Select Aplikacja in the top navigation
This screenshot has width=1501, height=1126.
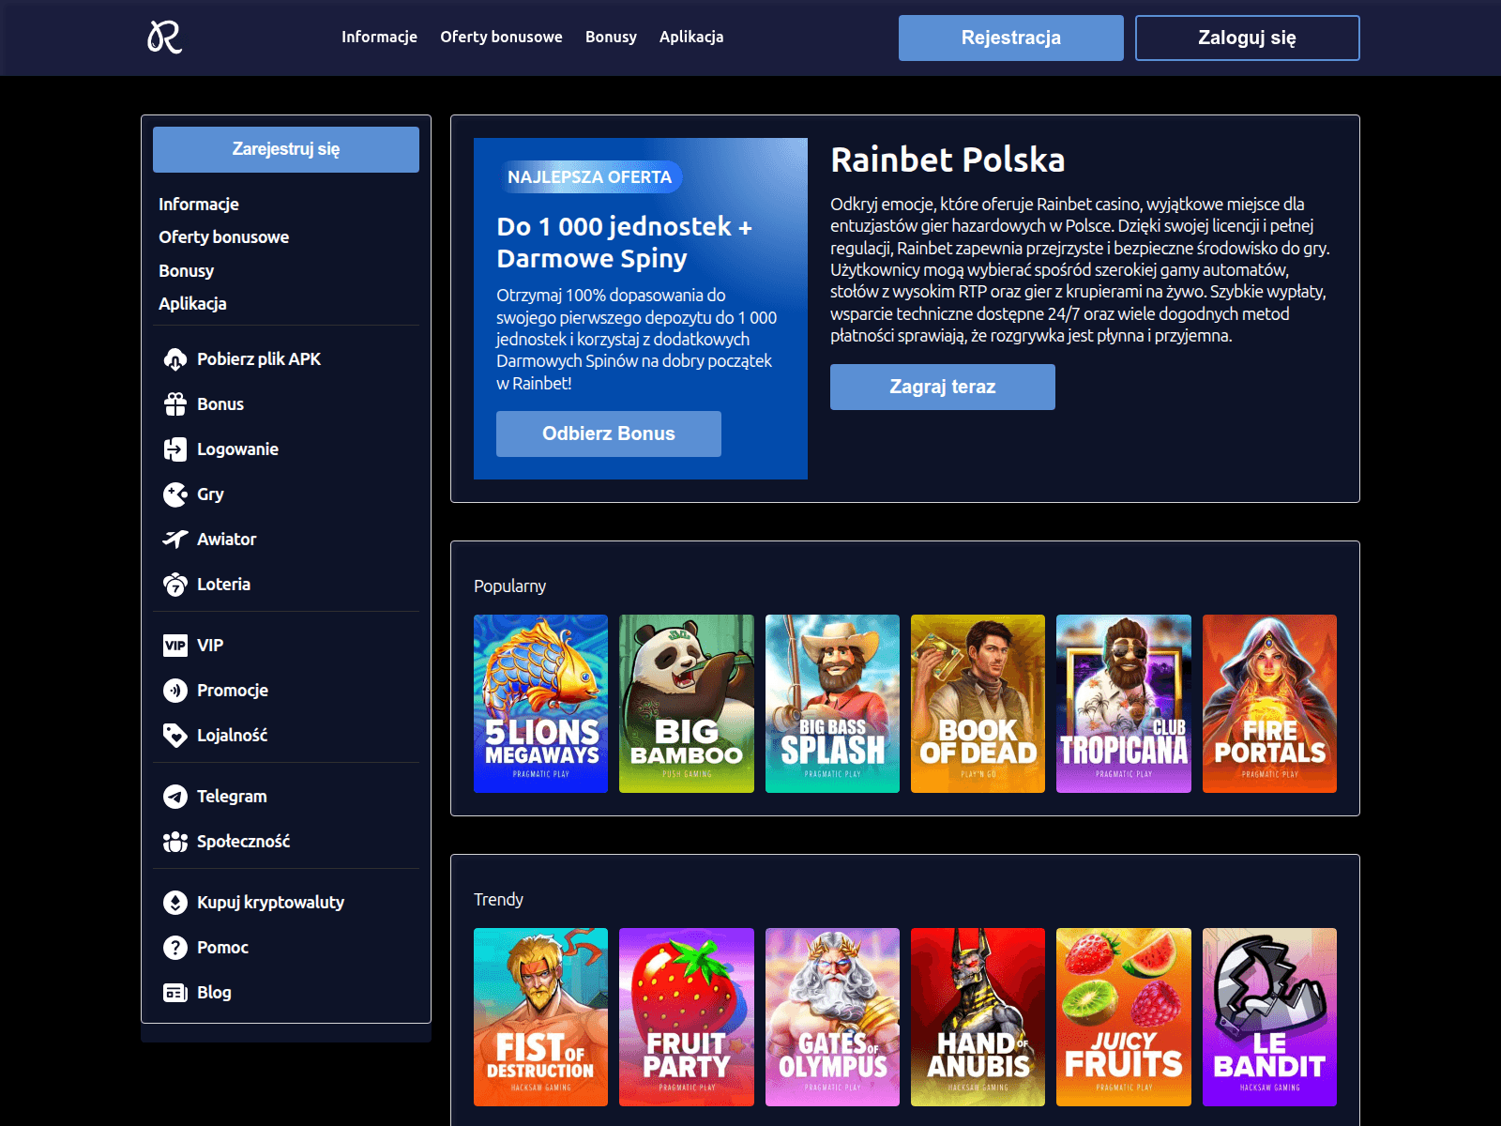[x=691, y=37]
